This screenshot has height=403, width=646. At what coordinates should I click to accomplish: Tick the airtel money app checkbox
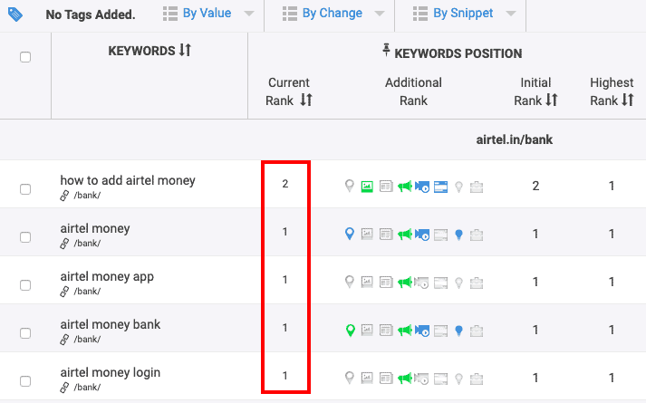[x=25, y=285]
